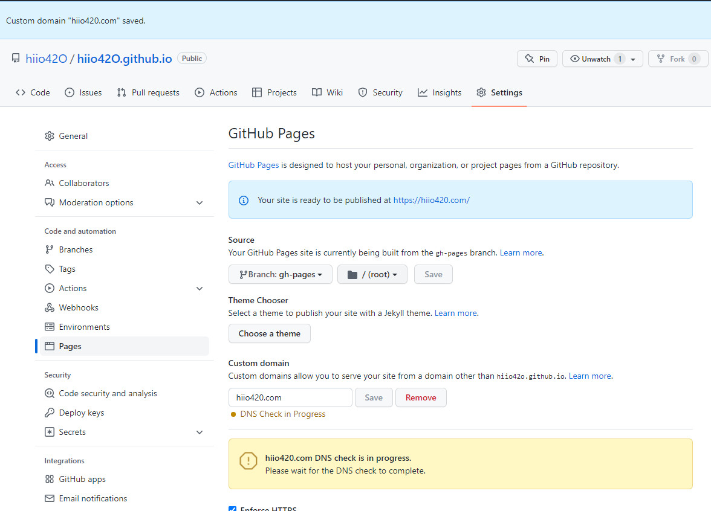The width and height of the screenshot is (711, 511).
Task: Click the Issues tab circle icon
Action: (x=70, y=92)
